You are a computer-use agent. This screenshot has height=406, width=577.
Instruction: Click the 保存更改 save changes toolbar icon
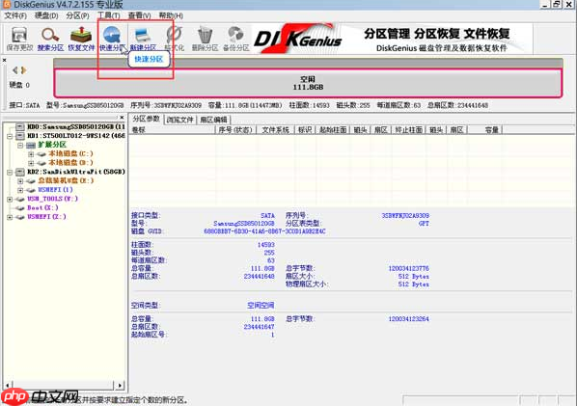point(19,39)
